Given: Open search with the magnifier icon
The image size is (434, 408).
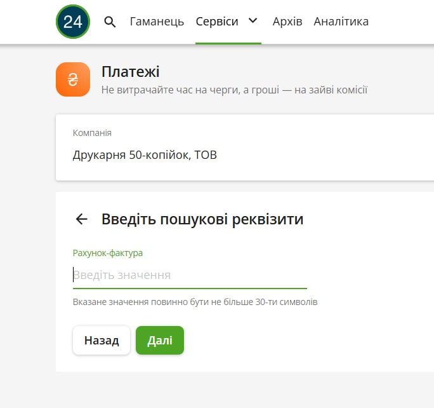Looking at the screenshot, I should point(110,22).
